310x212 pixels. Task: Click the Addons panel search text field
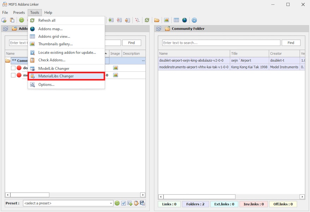65,43
